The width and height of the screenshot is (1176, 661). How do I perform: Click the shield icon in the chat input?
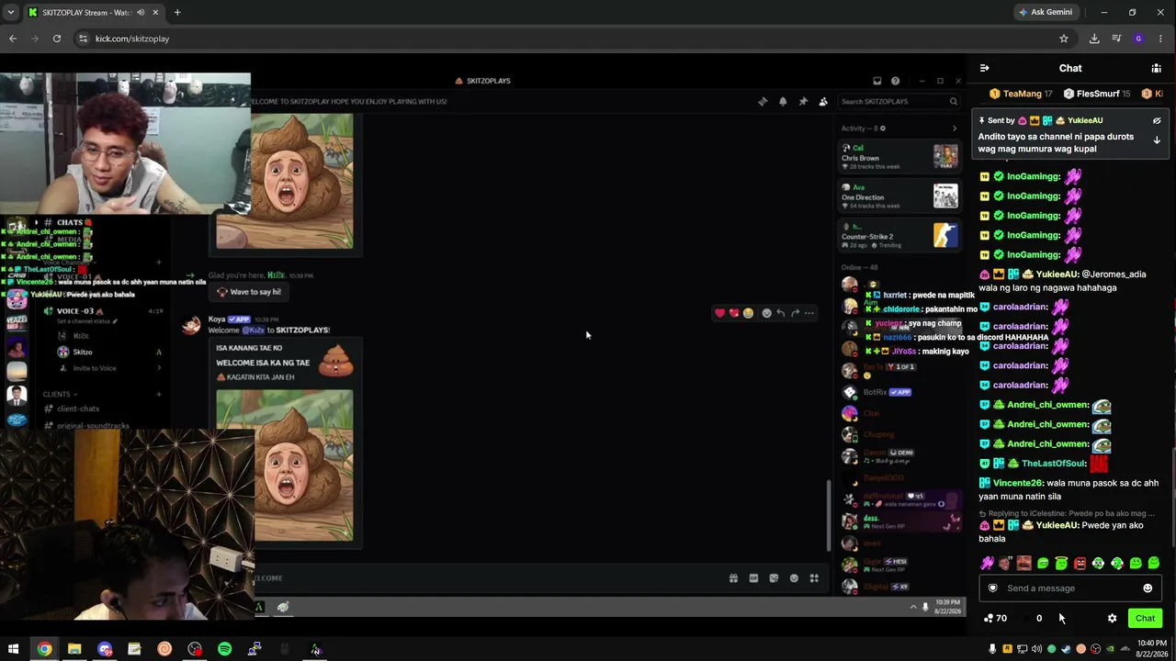[x=992, y=588]
